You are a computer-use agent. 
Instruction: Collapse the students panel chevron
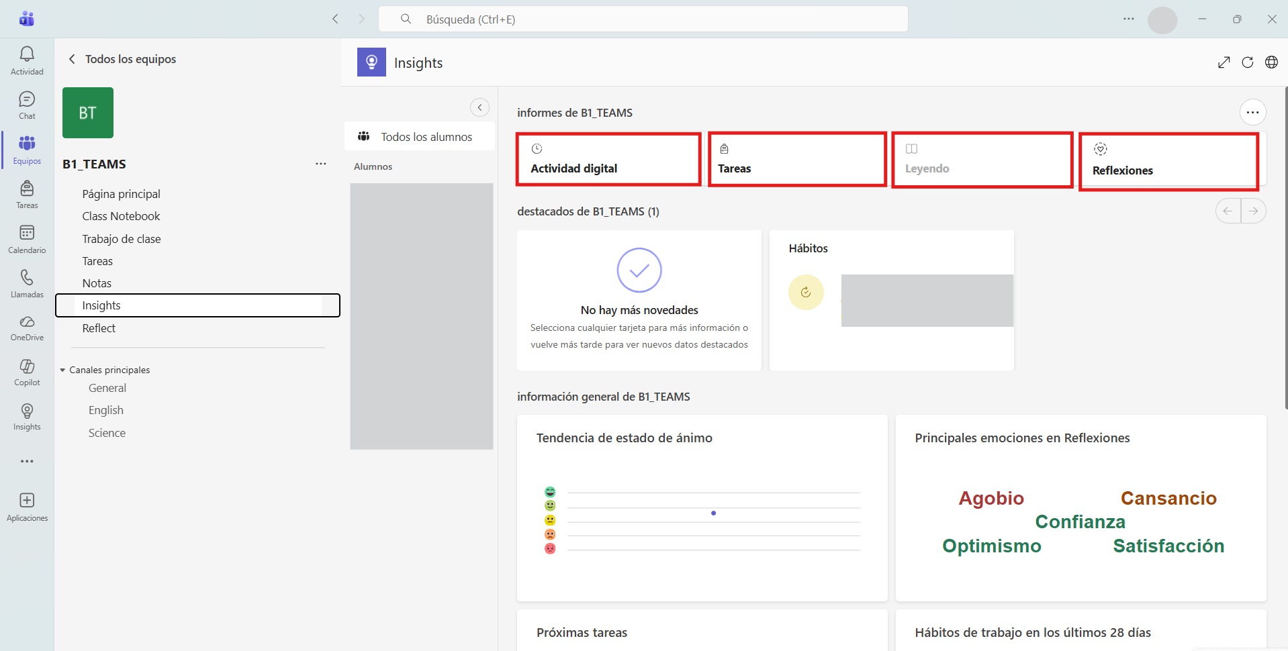tap(479, 107)
